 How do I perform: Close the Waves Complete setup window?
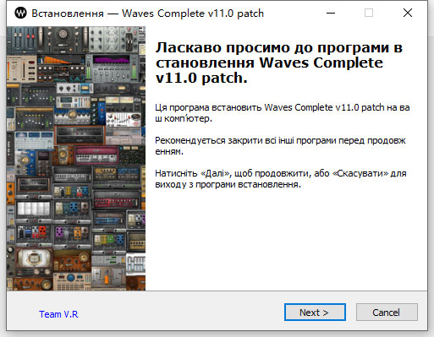pyautogui.click(x=408, y=13)
